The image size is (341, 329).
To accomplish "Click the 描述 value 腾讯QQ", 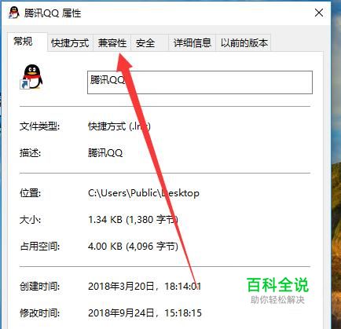I will click(105, 153).
